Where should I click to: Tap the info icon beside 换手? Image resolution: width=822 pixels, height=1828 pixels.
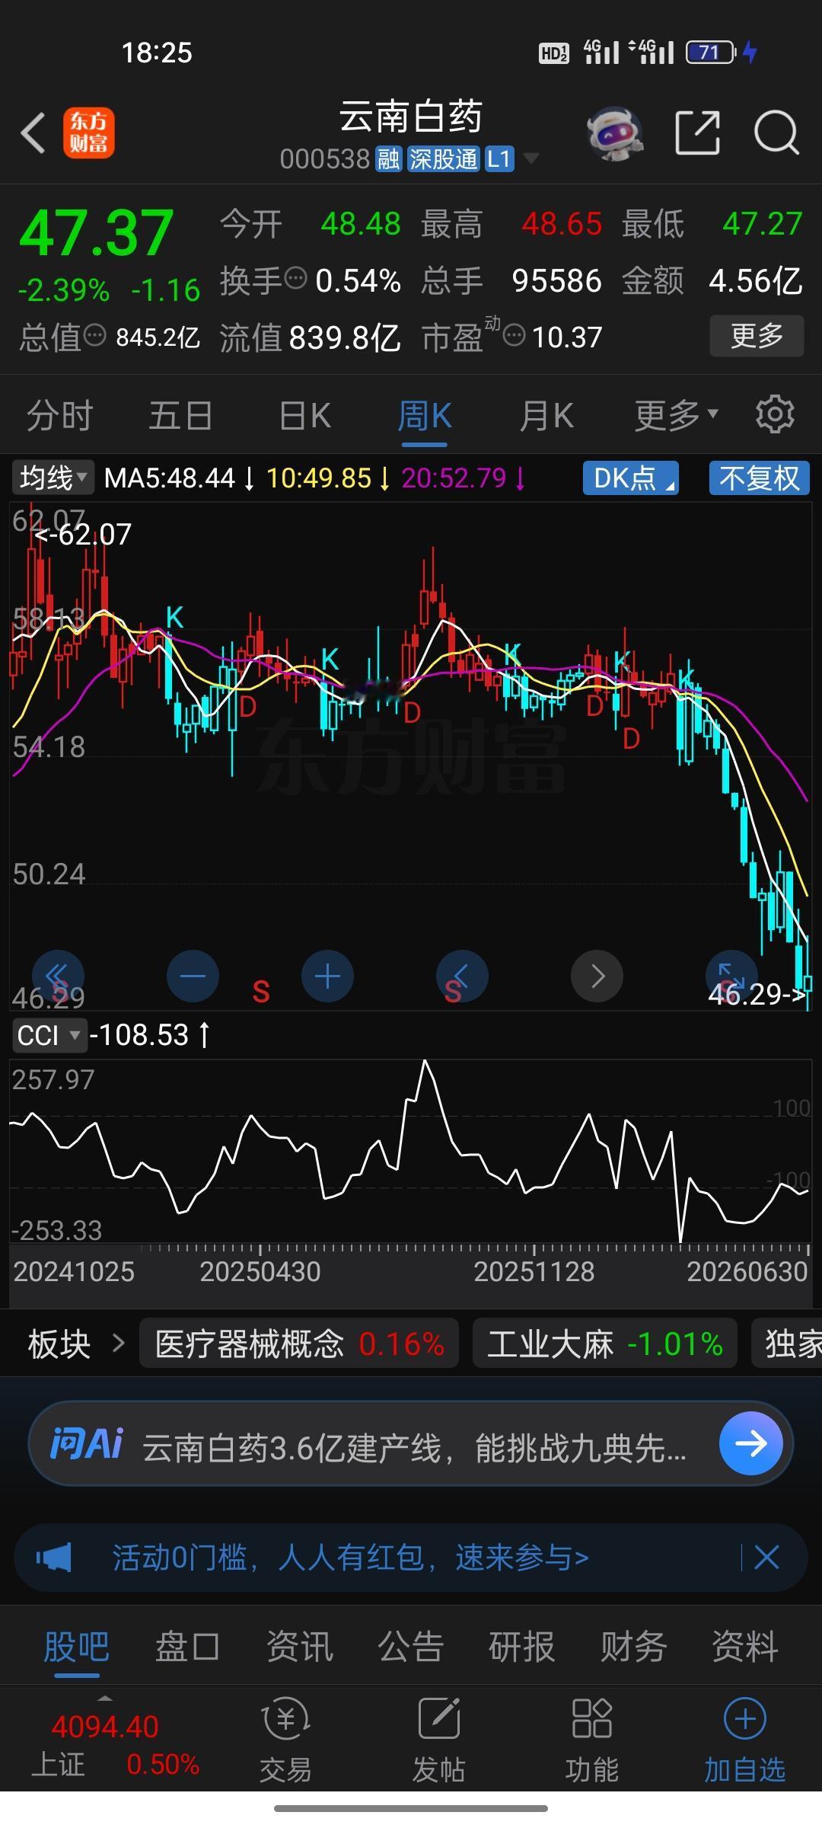click(296, 277)
